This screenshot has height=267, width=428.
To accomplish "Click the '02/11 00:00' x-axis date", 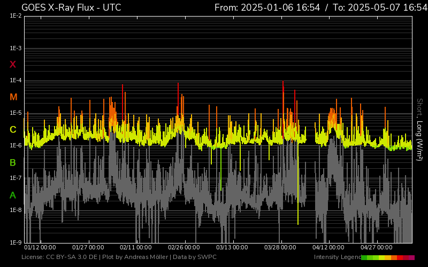I will click(x=136, y=247).
